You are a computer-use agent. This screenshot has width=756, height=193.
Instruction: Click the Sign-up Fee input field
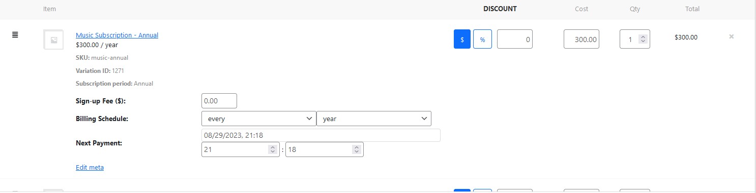219,101
